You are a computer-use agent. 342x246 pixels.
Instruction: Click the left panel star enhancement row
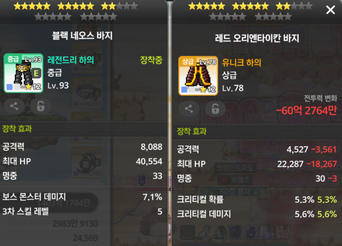[x=76, y=11]
